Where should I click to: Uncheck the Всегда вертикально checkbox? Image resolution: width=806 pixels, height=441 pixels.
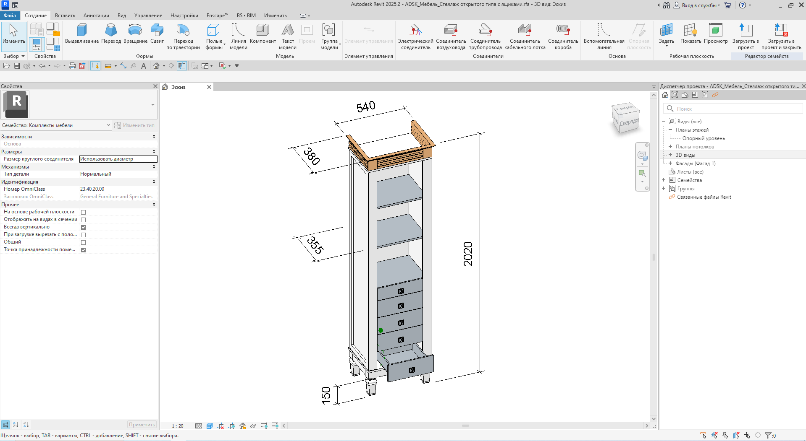click(83, 227)
